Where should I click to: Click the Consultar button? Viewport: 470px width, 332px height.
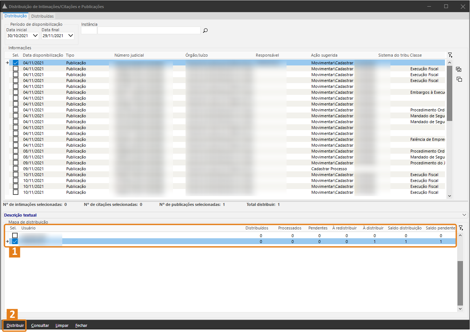point(39,325)
